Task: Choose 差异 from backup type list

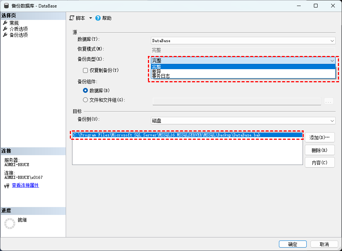Action: 243,71
